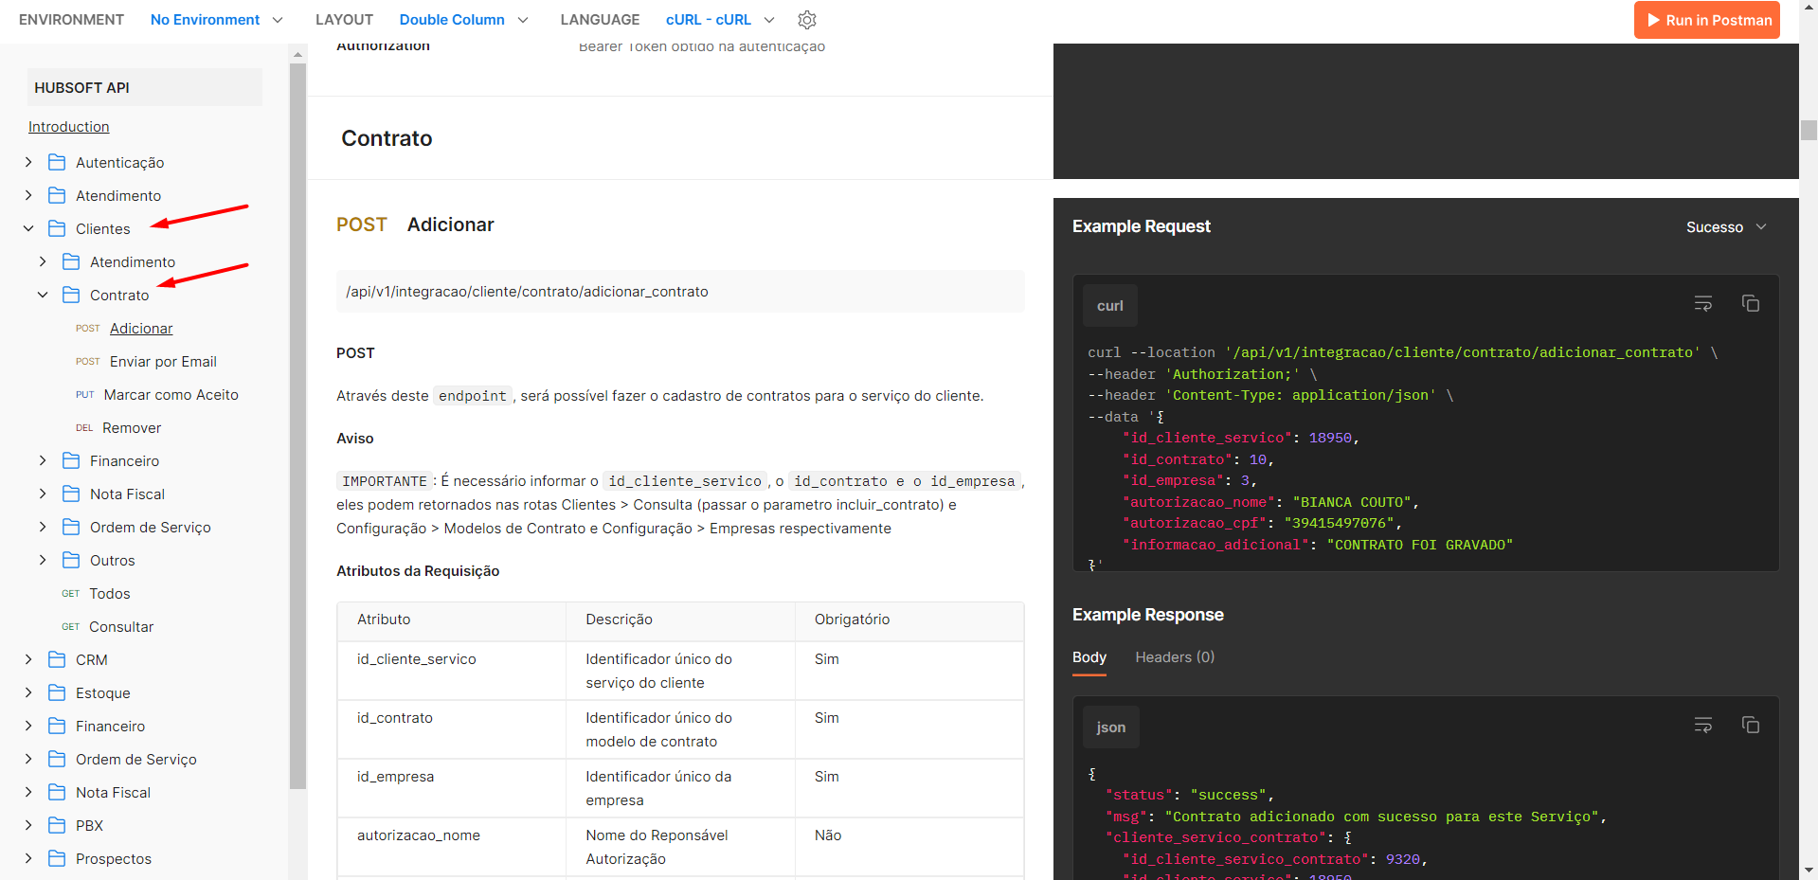The width and height of the screenshot is (1818, 880).
Task: Click the id_contrato attribute cell
Action: (x=451, y=729)
